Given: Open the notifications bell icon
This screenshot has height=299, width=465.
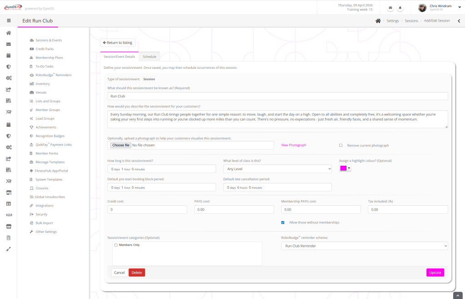Looking at the screenshot, I should tap(400, 8).
